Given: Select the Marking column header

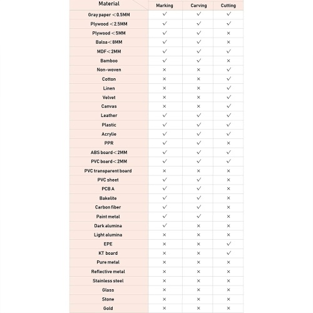Looking at the screenshot, I should [x=165, y=6].
